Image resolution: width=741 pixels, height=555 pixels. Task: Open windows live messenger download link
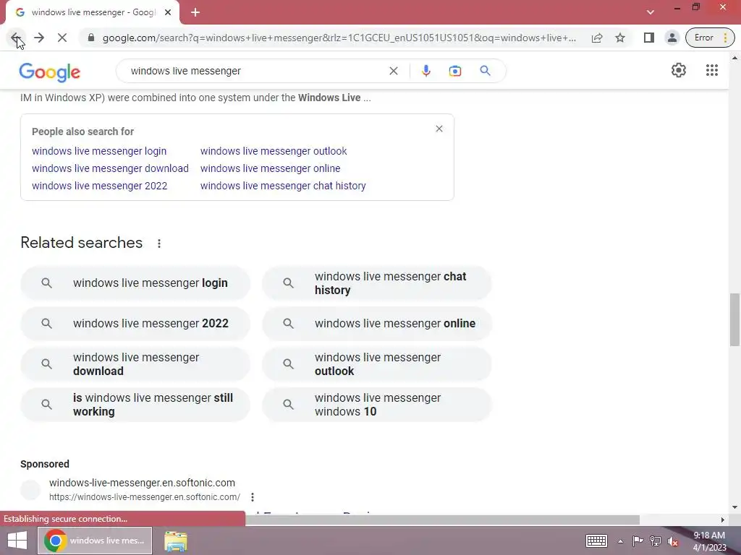110,168
